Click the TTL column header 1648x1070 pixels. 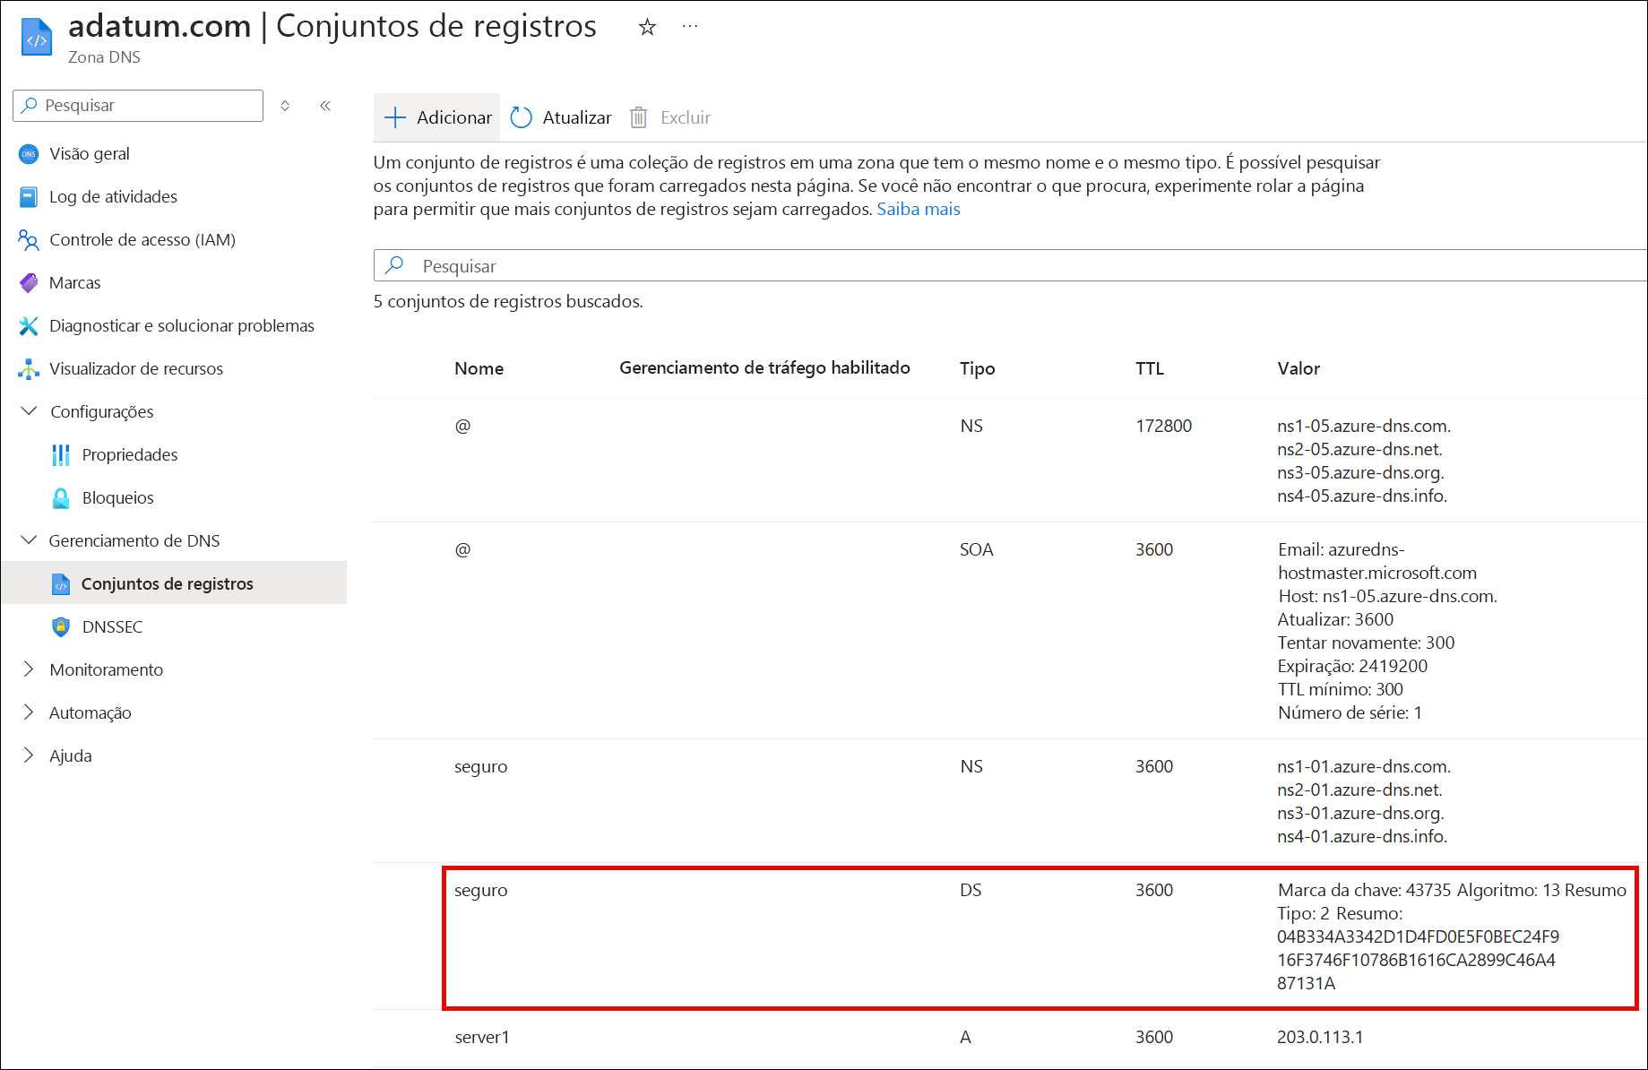pos(1150,368)
